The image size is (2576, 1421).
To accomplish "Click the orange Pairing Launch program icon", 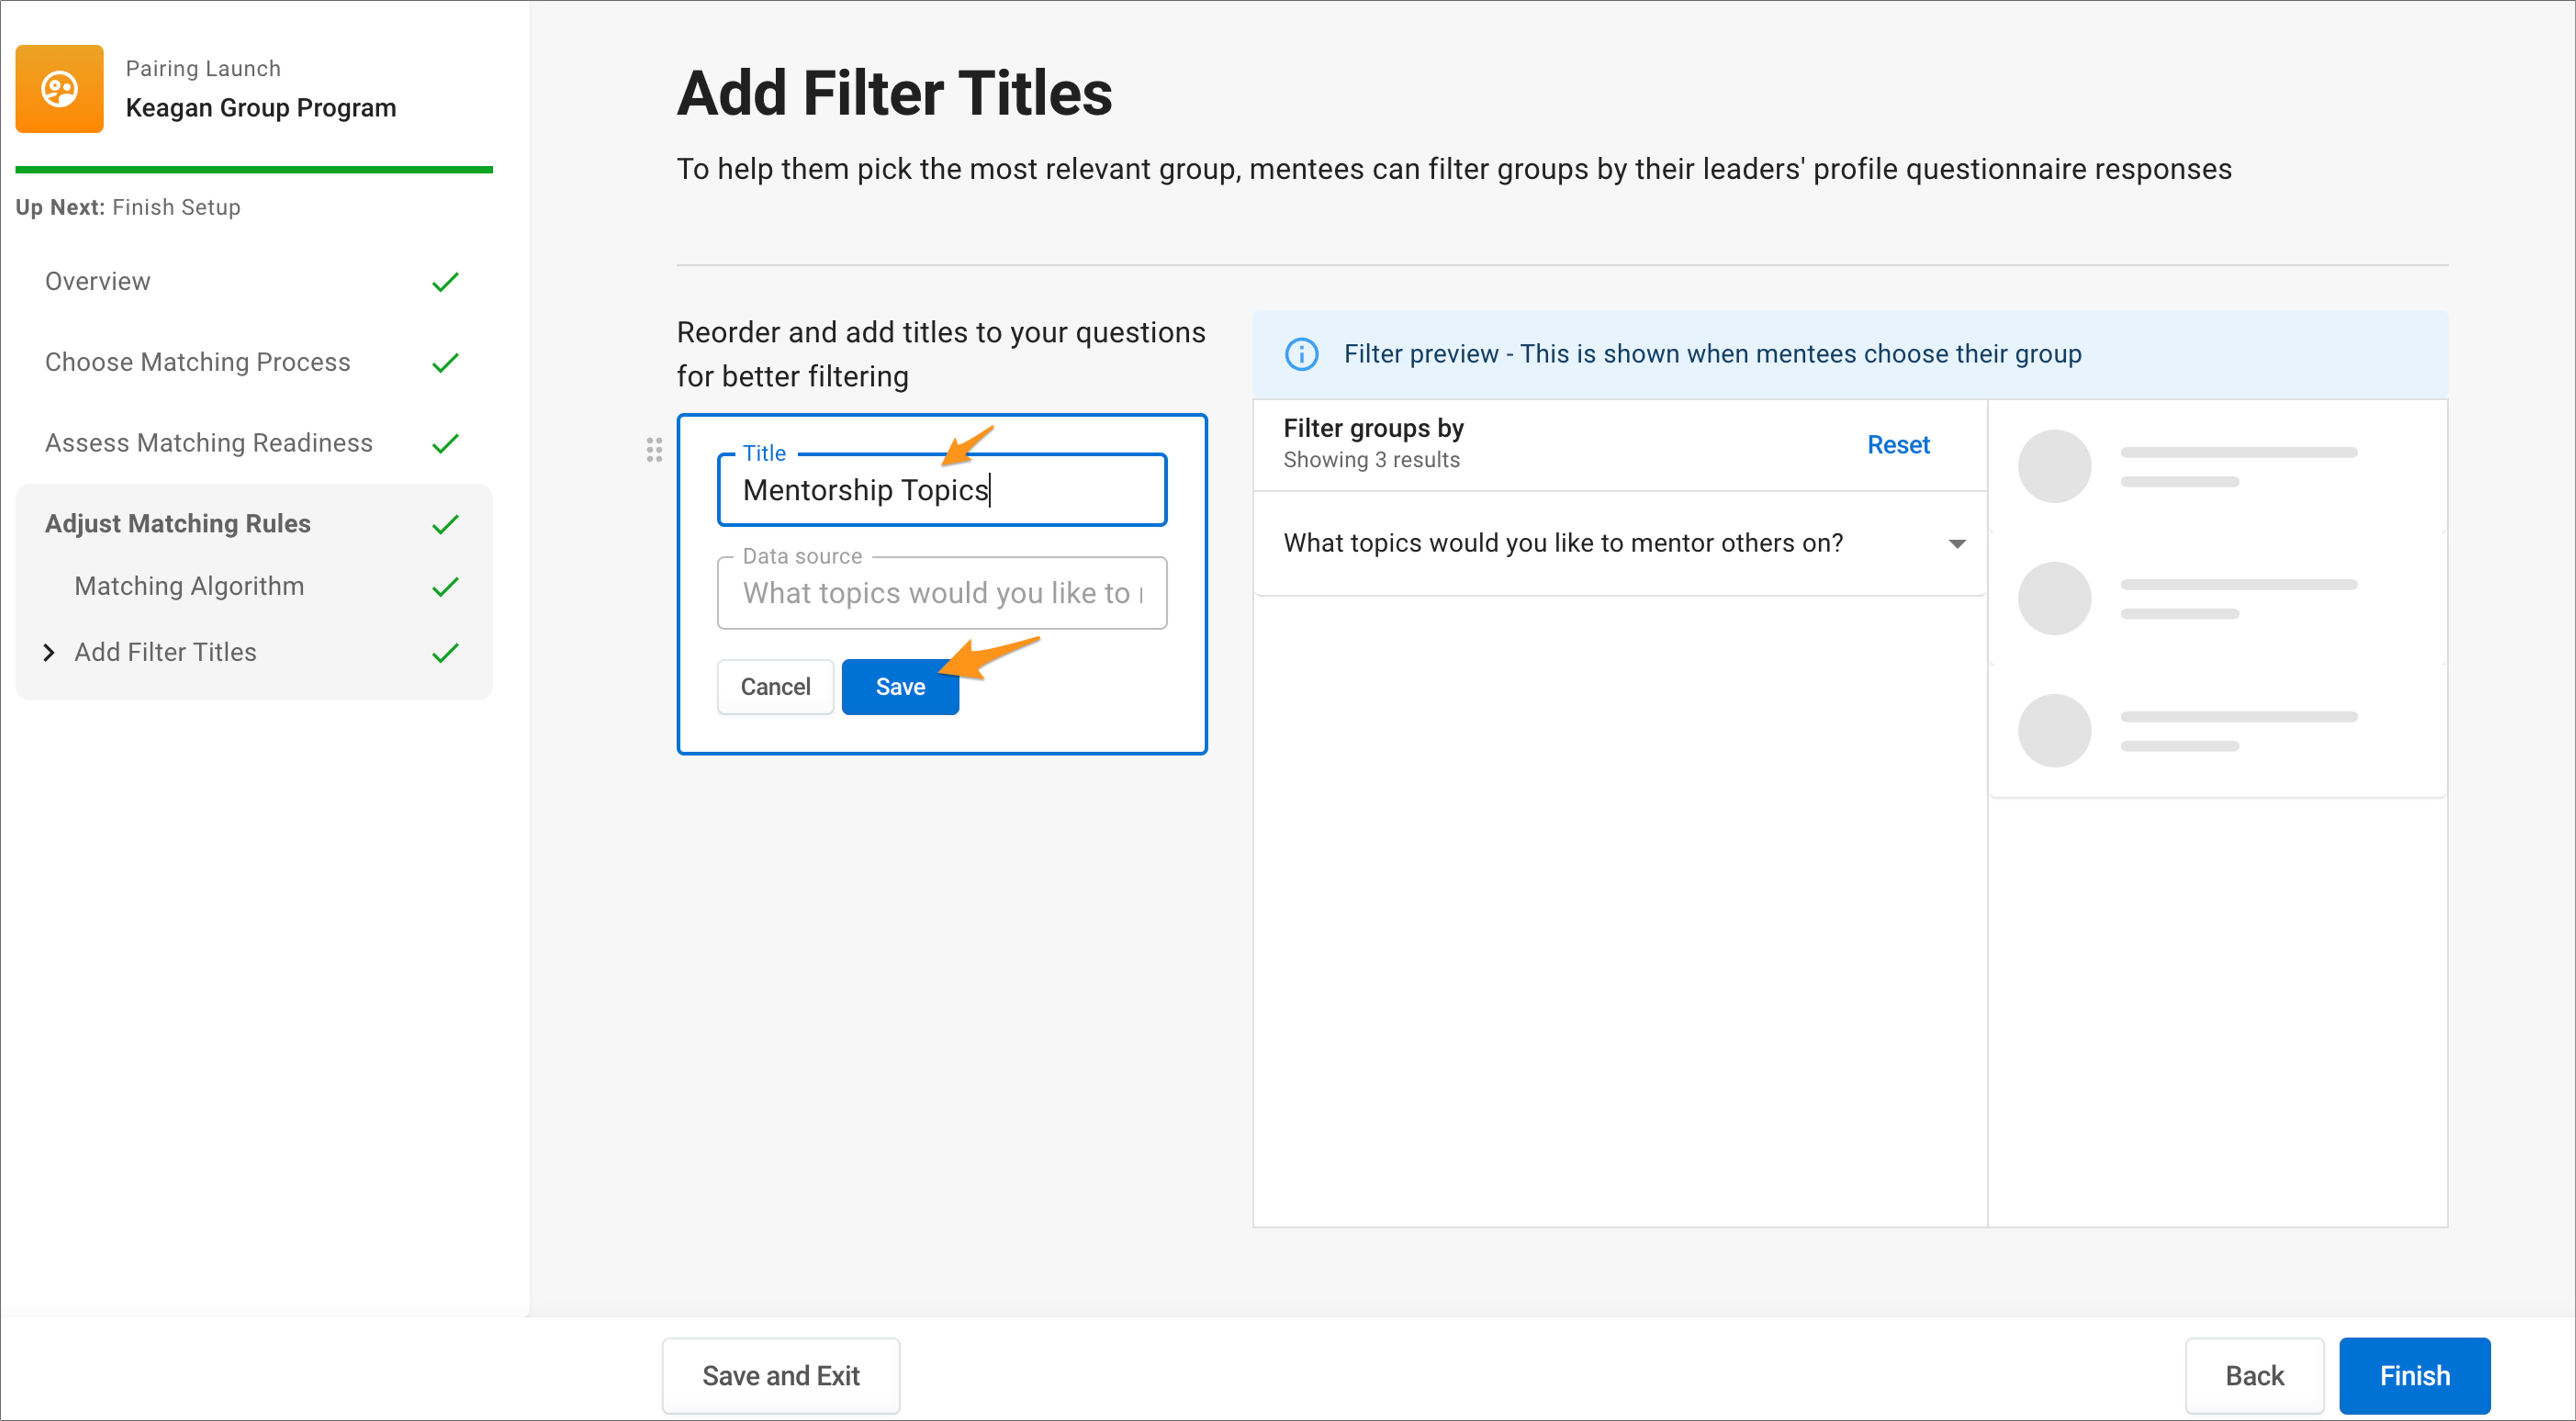I will pos(59,89).
